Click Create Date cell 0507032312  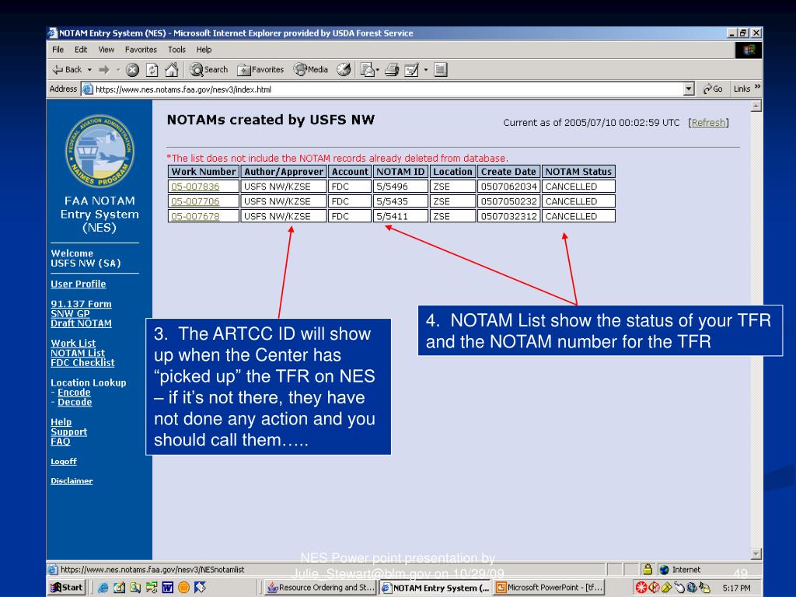click(508, 216)
